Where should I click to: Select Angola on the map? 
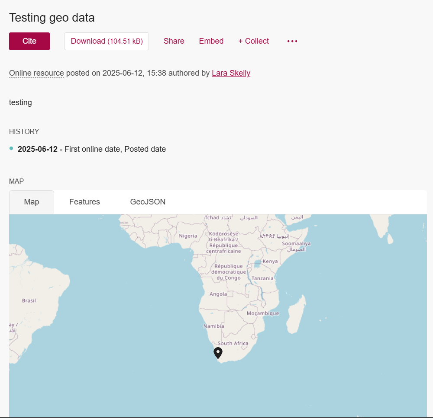pyautogui.click(x=218, y=294)
